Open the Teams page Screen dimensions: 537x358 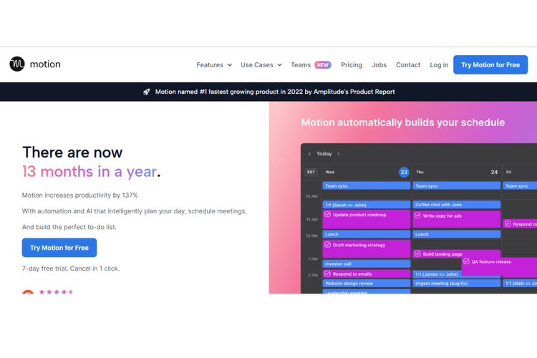pyautogui.click(x=301, y=64)
